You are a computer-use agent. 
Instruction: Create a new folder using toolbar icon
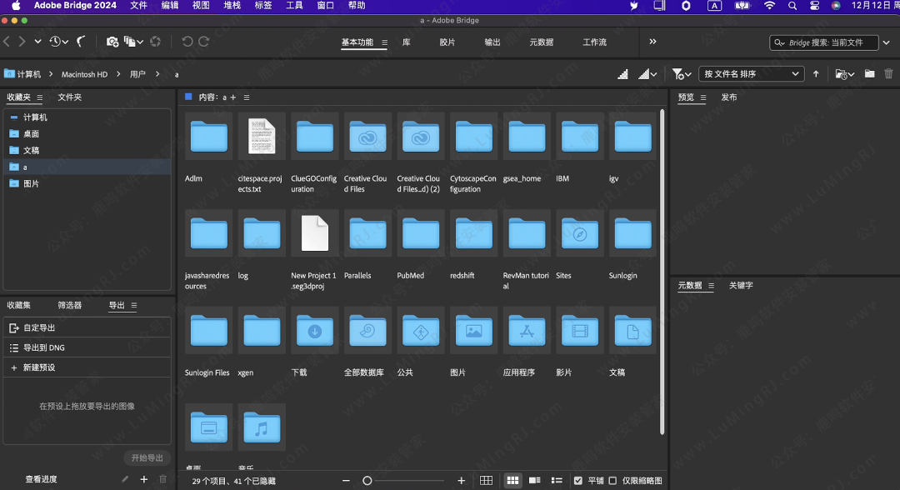(869, 74)
